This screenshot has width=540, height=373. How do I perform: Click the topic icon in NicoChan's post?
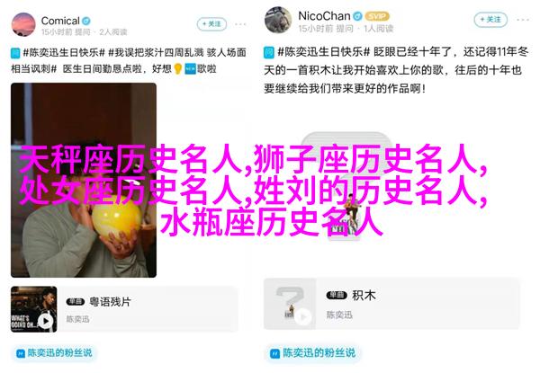click(269, 53)
